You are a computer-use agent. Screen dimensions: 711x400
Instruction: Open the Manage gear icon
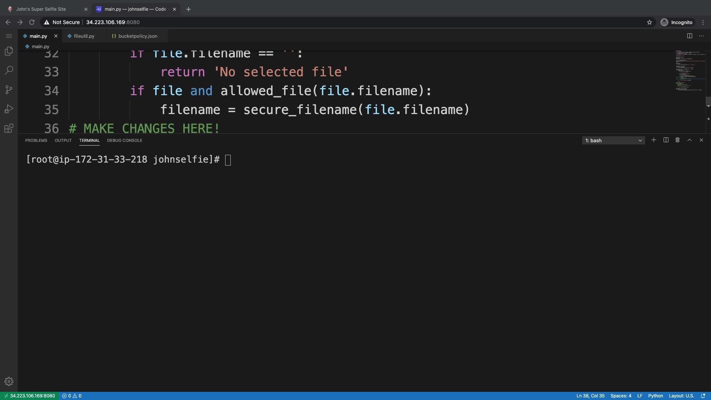9,381
